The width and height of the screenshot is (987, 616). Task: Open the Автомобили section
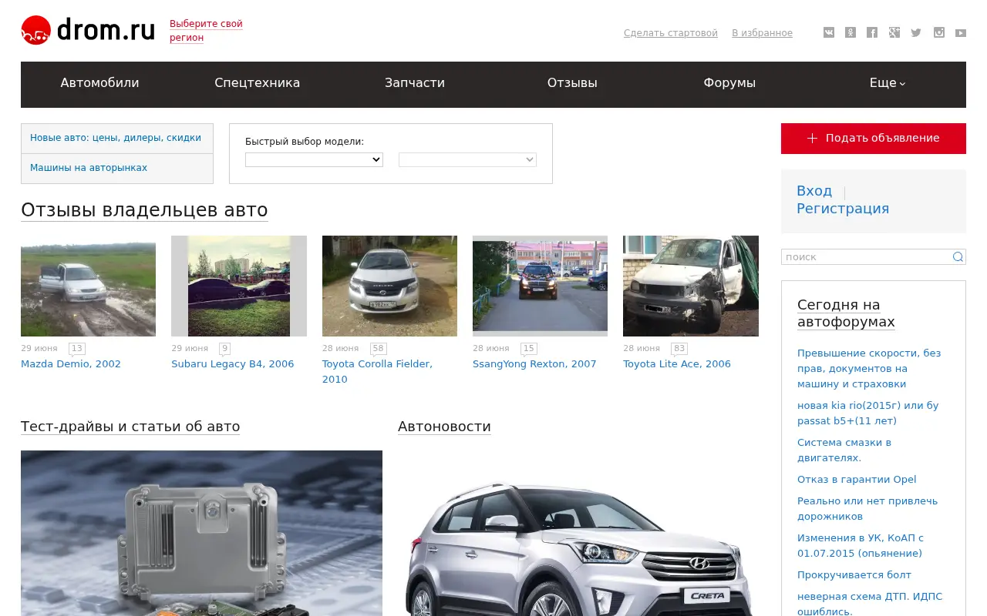click(x=100, y=83)
